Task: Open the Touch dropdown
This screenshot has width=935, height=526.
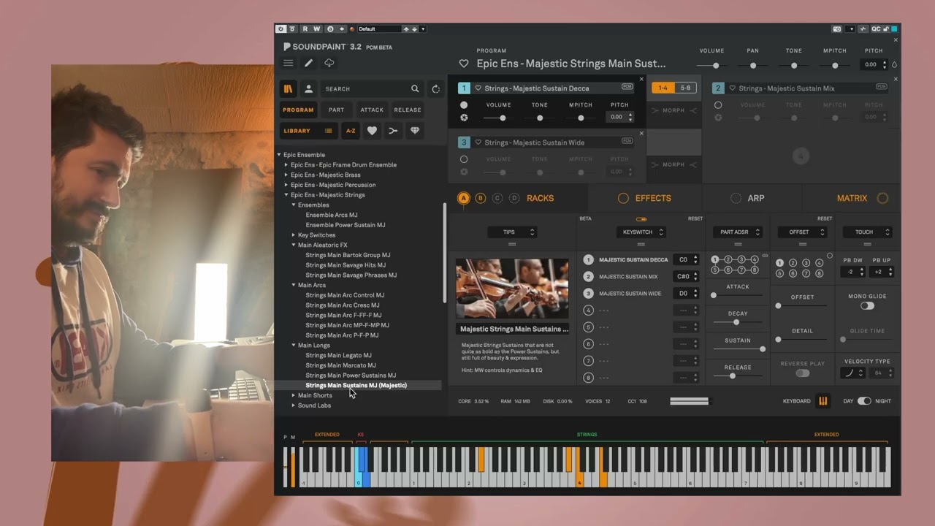Action: 867,232
